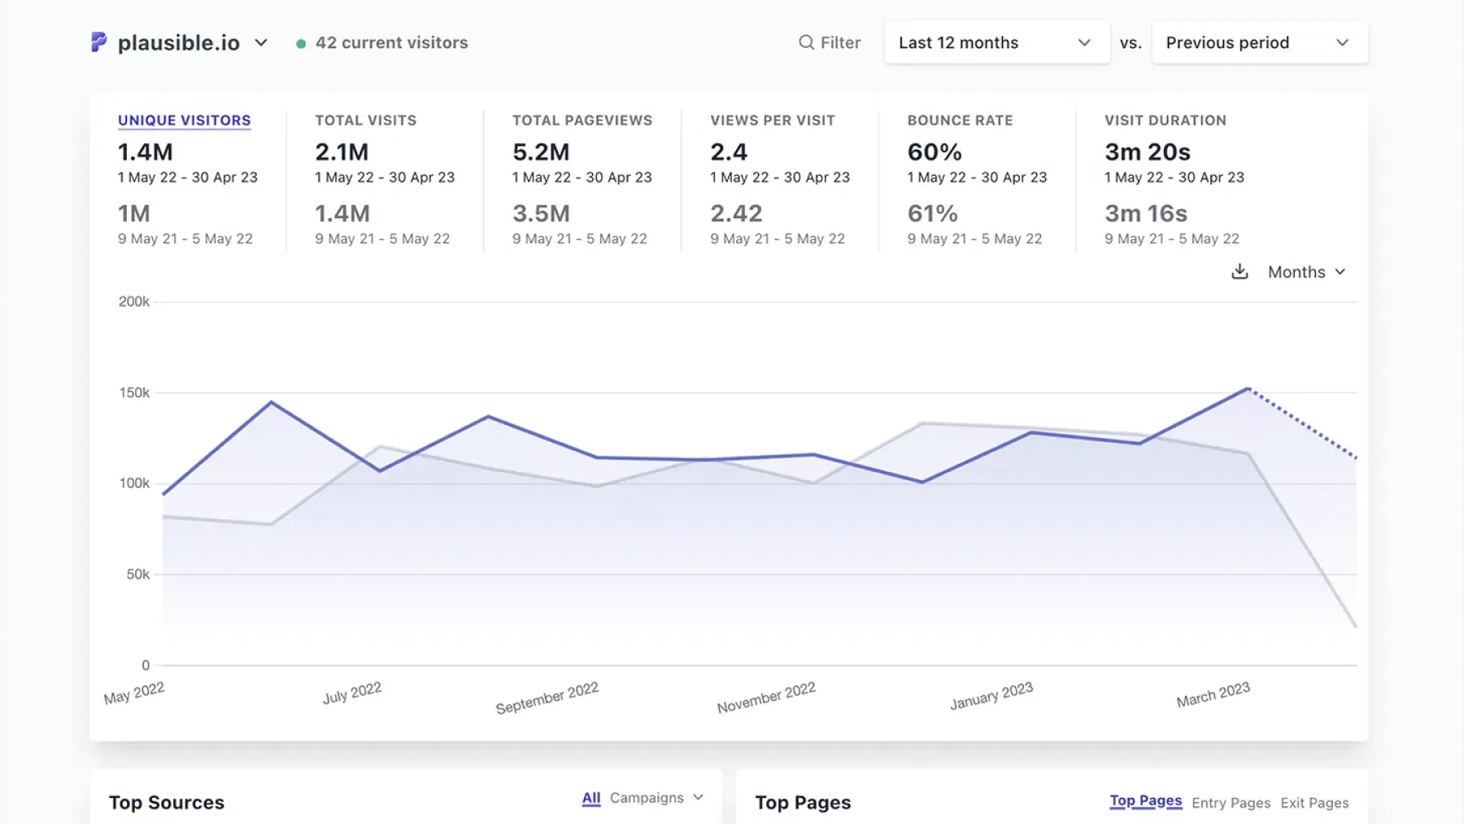Click the March 2023 axis label
The width and height of the screenshot is (1464, 824).
pos(1213,695)
